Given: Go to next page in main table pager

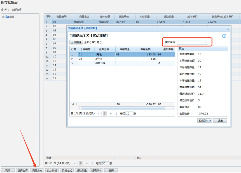Looking at the screenshot, I should point(87,164).
